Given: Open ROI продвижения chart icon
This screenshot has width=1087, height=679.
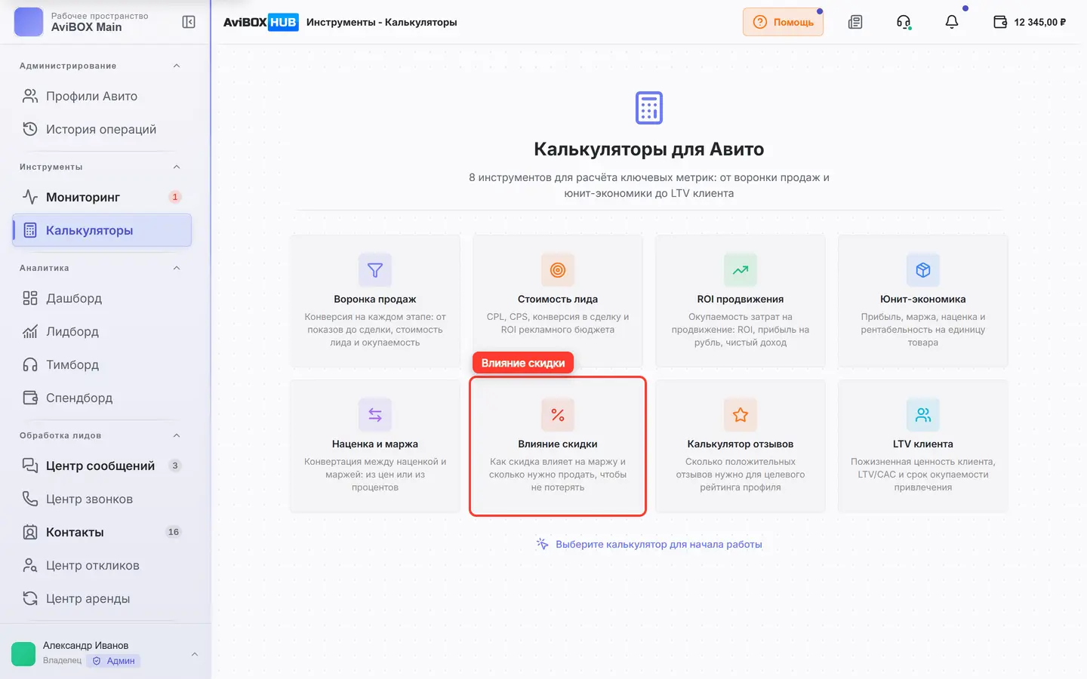Looking at the screenshot, I should pyautogui.click(x=741, y=270).
